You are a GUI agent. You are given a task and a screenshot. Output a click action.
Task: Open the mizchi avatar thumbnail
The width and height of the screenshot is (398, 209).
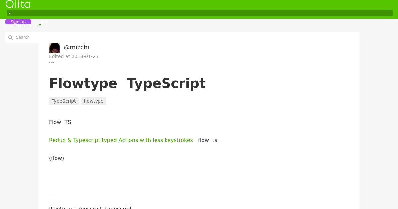pyautogui.click(x=54, y=48)
